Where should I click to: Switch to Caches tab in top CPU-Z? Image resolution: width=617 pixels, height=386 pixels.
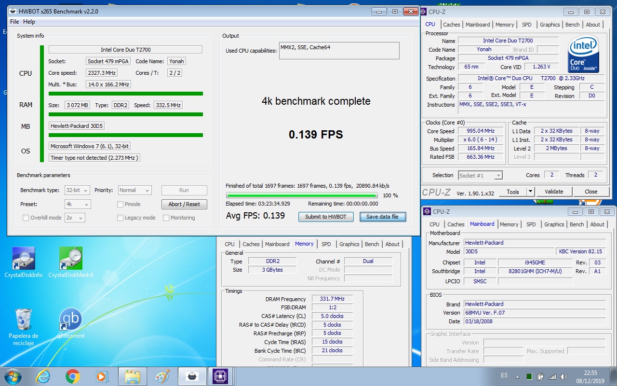[x=452, y=25]
